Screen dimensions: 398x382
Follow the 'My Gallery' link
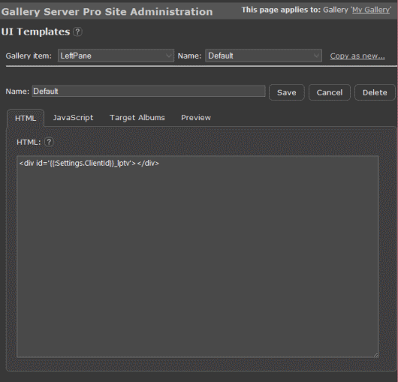click(371, 10)
